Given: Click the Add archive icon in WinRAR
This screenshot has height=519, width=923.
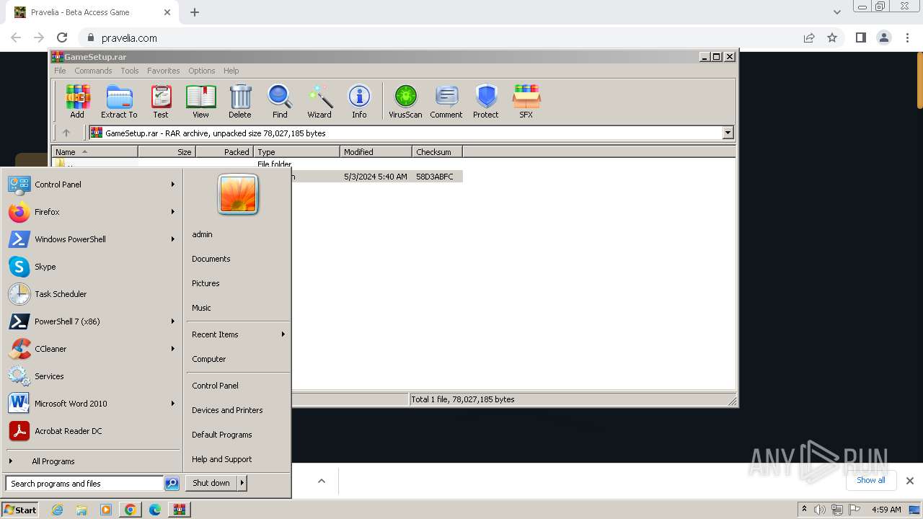Looking at the screenshot, I should (x=77, y=101).
